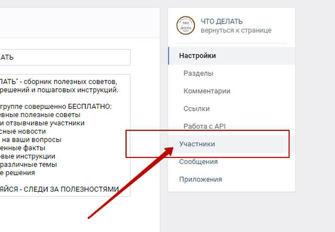Open the ЧТО ДЕЛАТЬ group name link
Viewport: 335px width, 232px height.
coord(221,21)
